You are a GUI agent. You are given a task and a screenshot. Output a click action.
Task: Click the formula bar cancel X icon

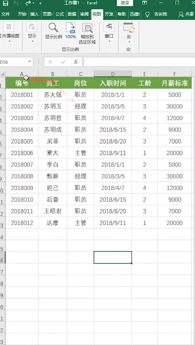[x=50, y=62]
